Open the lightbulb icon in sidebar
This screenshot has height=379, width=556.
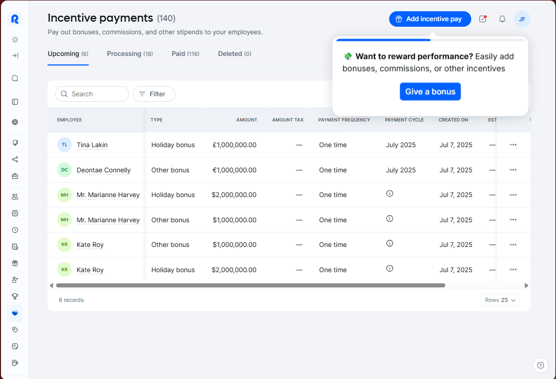pyautogui.click(x=15, y=143)
